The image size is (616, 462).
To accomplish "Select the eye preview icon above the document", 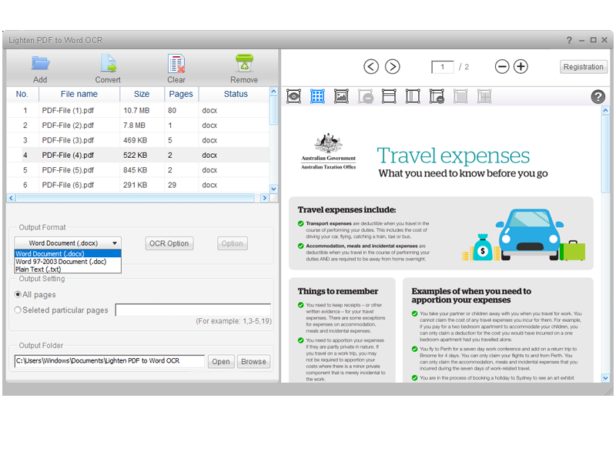I will pyautogui.click(x=293, y=95).
